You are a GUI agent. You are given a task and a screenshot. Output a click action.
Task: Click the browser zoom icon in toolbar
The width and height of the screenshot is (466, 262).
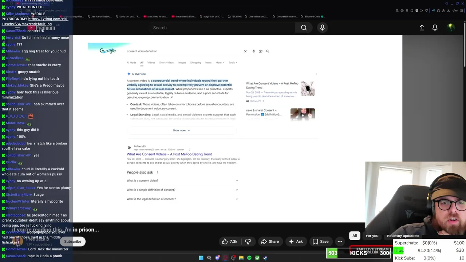point(397,11)
